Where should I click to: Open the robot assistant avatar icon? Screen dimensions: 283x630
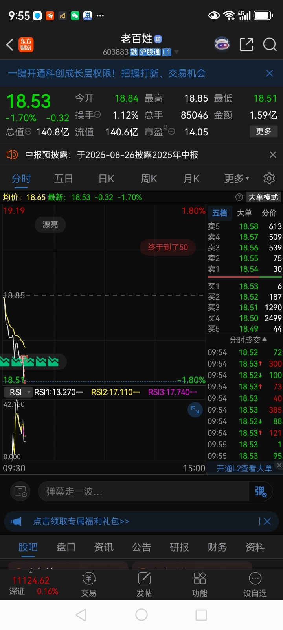point(222,44)
